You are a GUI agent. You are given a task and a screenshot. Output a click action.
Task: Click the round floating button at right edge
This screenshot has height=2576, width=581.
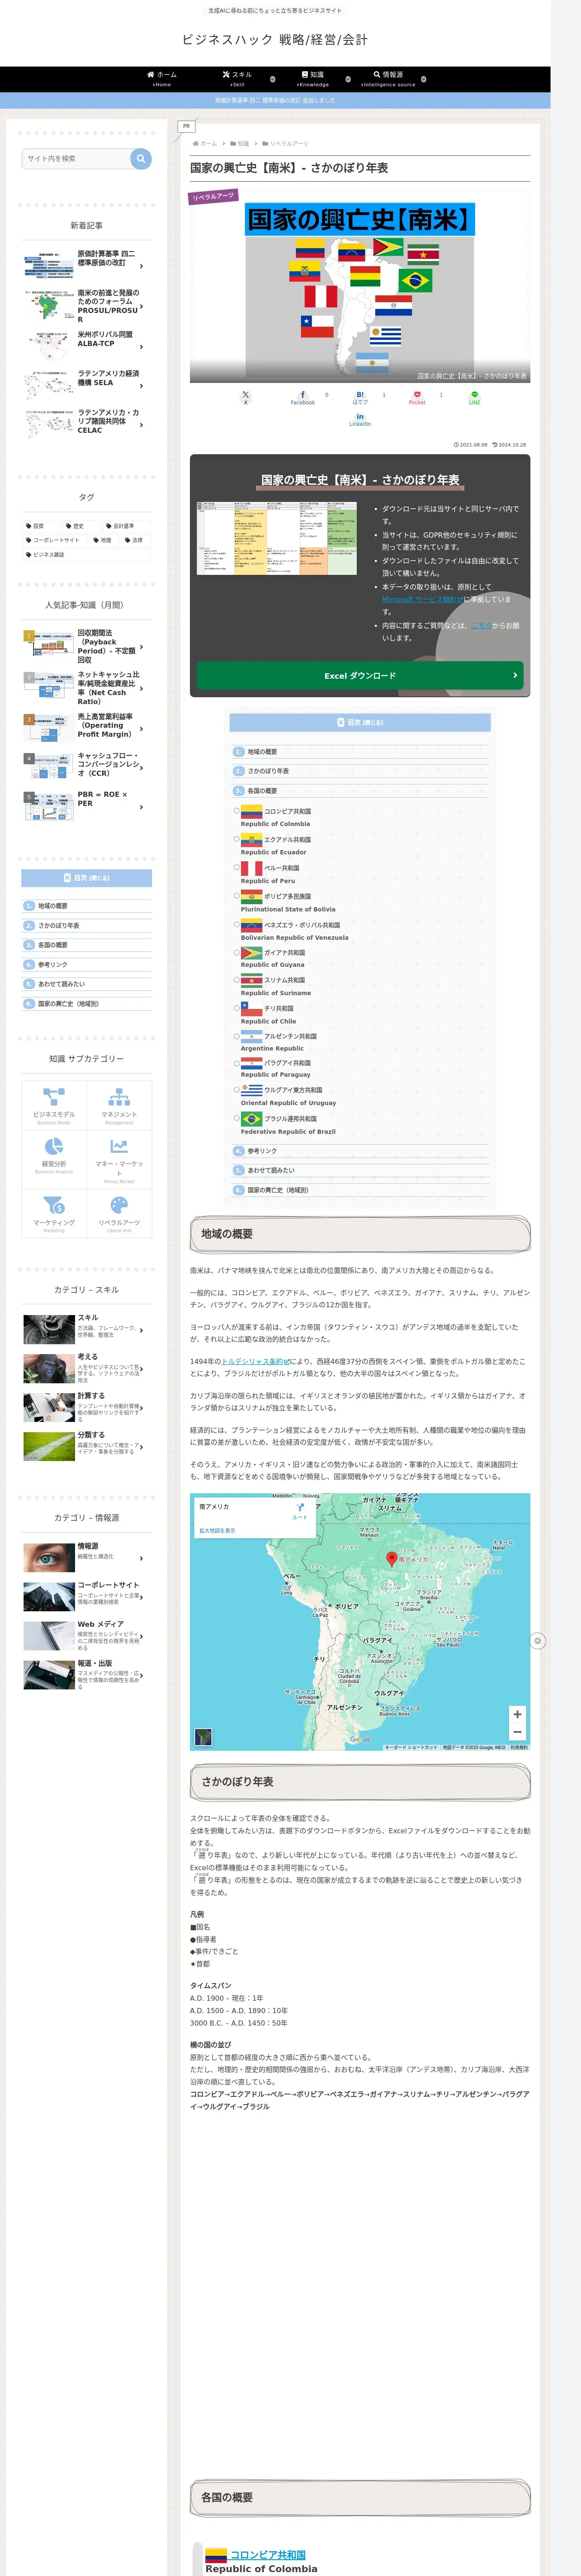point(537,1641)
